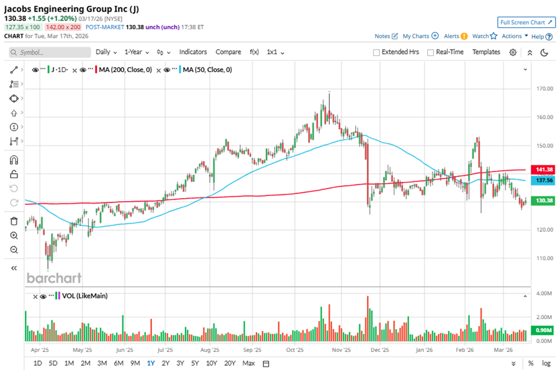Open the Daily interval dropdown
This screenshot has width=560, height=375.
tap(106, 52)
